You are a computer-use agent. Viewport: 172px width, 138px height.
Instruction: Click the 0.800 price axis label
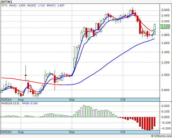165,90
